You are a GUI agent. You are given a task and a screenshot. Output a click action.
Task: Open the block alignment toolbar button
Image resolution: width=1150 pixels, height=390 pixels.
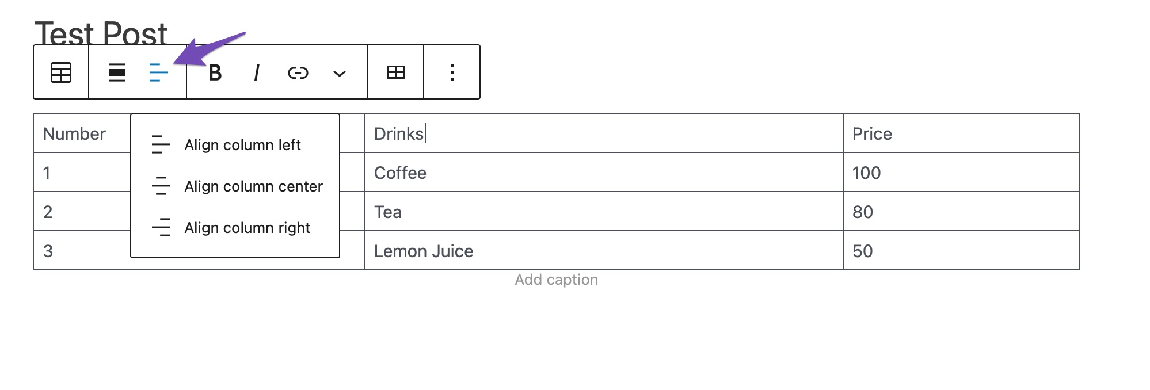pos(117,72)
